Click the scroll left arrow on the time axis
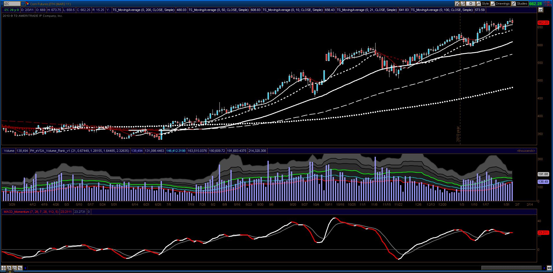553x273 pixels. click(26, 268)
